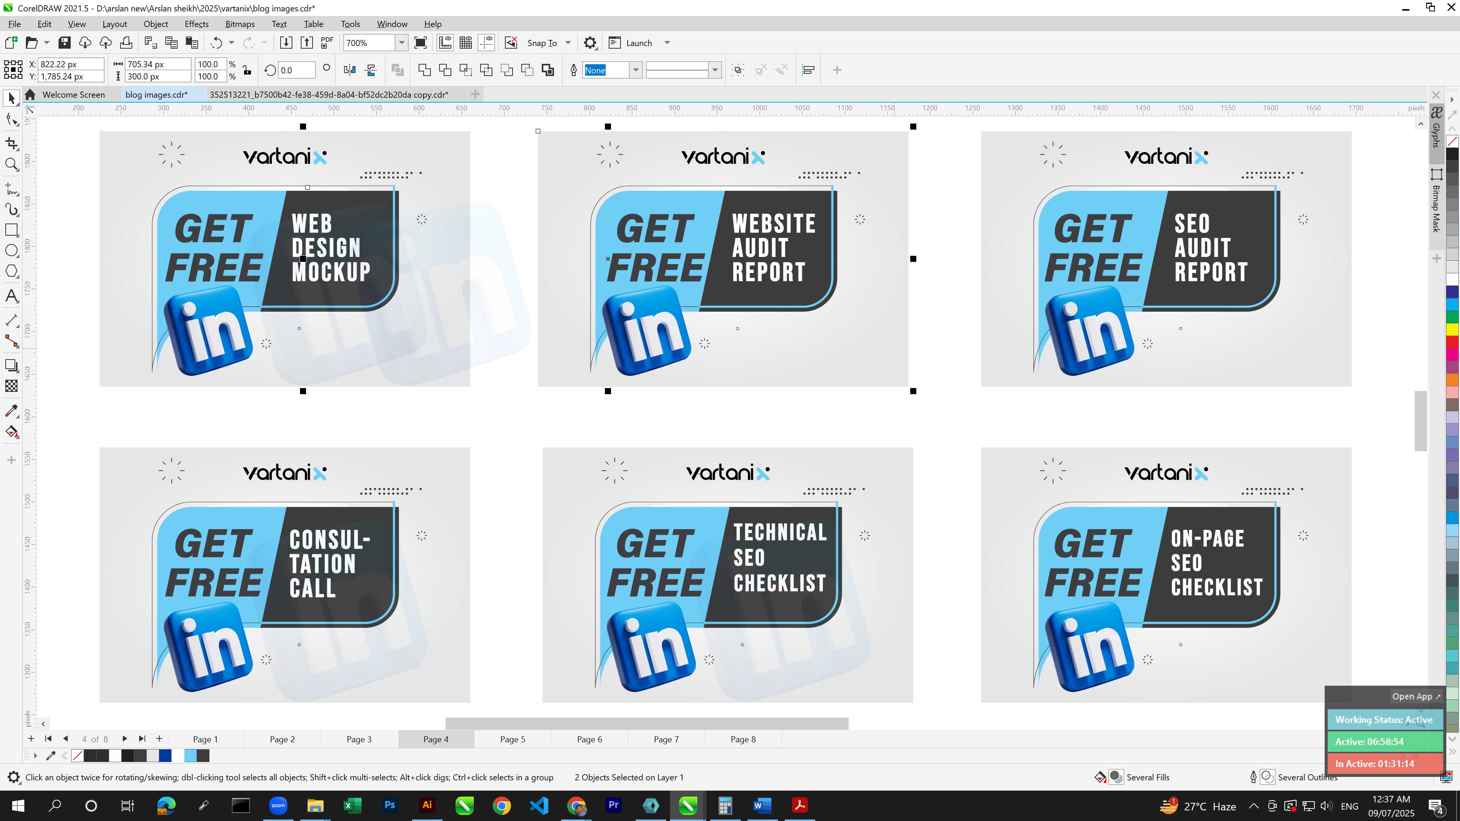
Task: Click the rotation angle field
Action: 297,70
